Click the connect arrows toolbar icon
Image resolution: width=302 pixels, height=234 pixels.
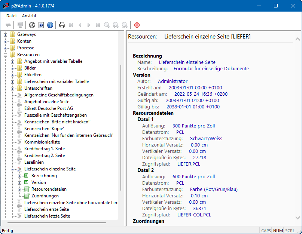(x=8, y=25)
